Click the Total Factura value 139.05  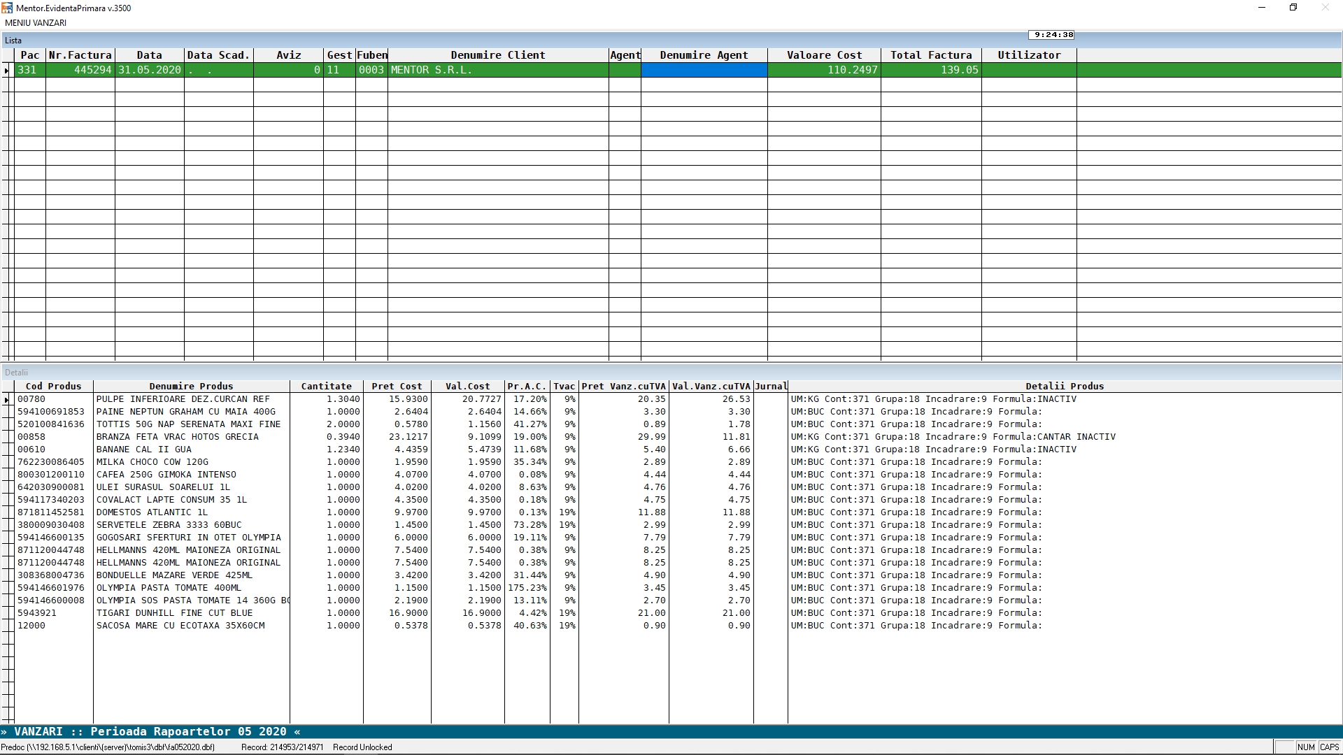[958, 70]
